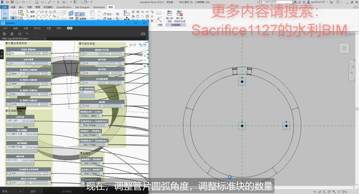Screen dimensions: 359x194
Task: Click the slider track of the value 20 node
Action: pos(37,53)
